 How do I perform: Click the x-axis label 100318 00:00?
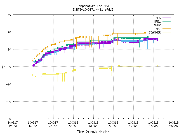point(73,125)
